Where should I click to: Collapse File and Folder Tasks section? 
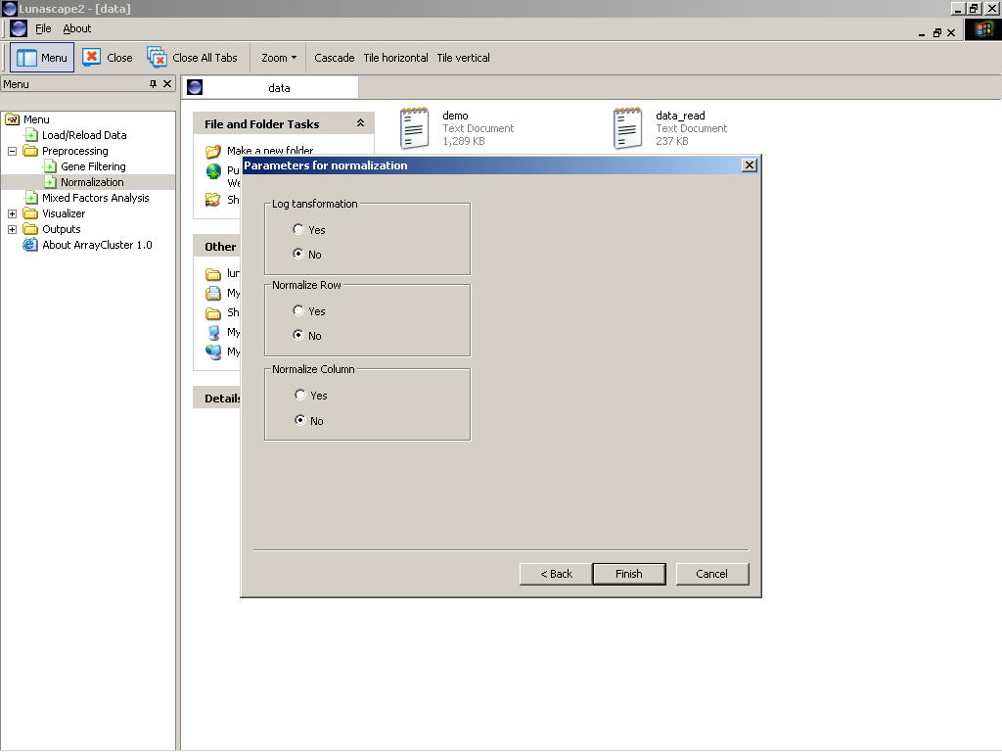[x=360, y=122]
